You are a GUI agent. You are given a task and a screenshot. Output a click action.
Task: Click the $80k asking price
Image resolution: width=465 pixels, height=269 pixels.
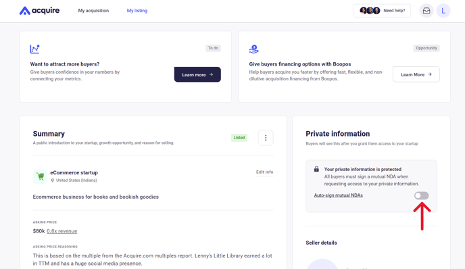(x=39, y=231)
